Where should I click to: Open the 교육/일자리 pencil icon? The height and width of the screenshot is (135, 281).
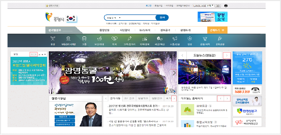[129, 38]
